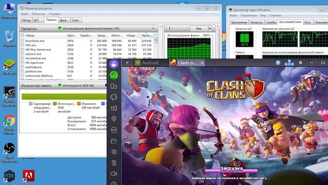
Task: Select the Android tab in BlueStacks
Action: tap(147, 63)
